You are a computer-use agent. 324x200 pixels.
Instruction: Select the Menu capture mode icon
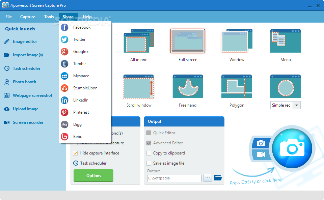click(x=286, y=41)
